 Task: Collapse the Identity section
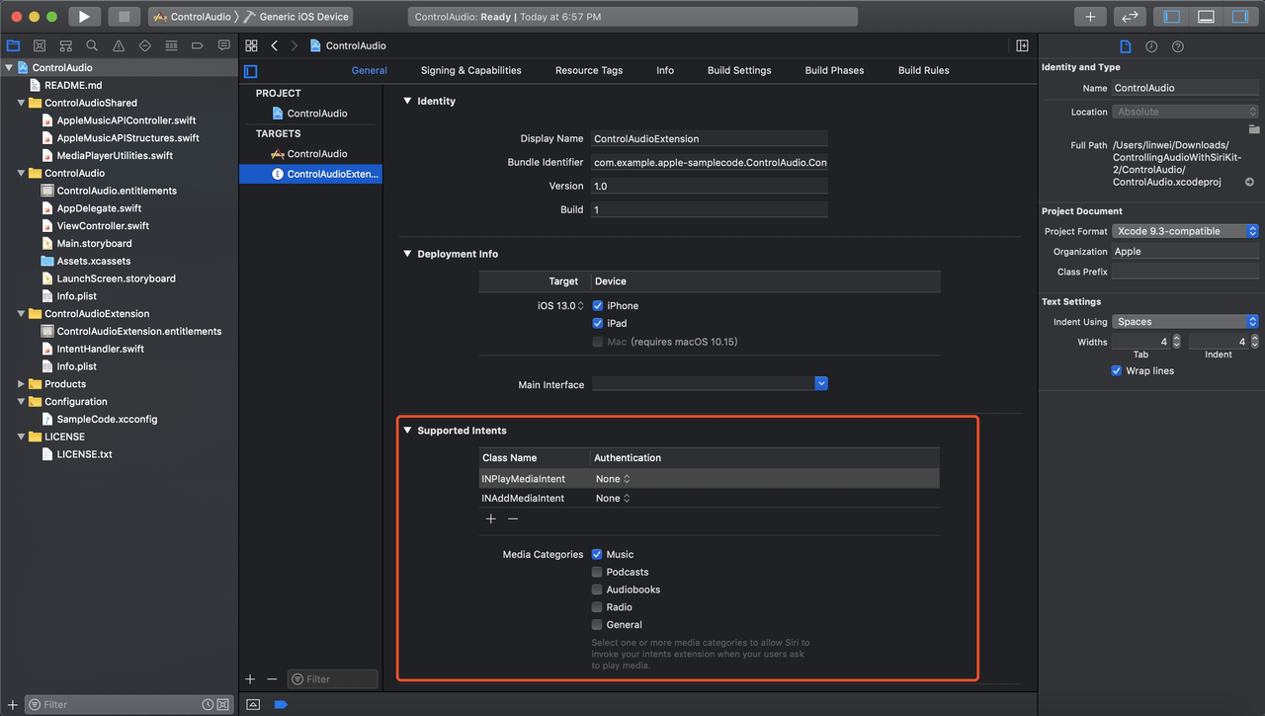(x=407, y=101)
